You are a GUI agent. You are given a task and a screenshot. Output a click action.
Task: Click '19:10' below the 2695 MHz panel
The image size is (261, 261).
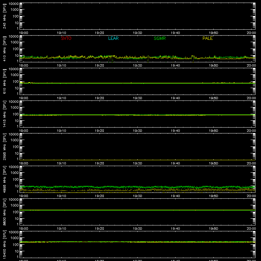[x=61, y=163]
